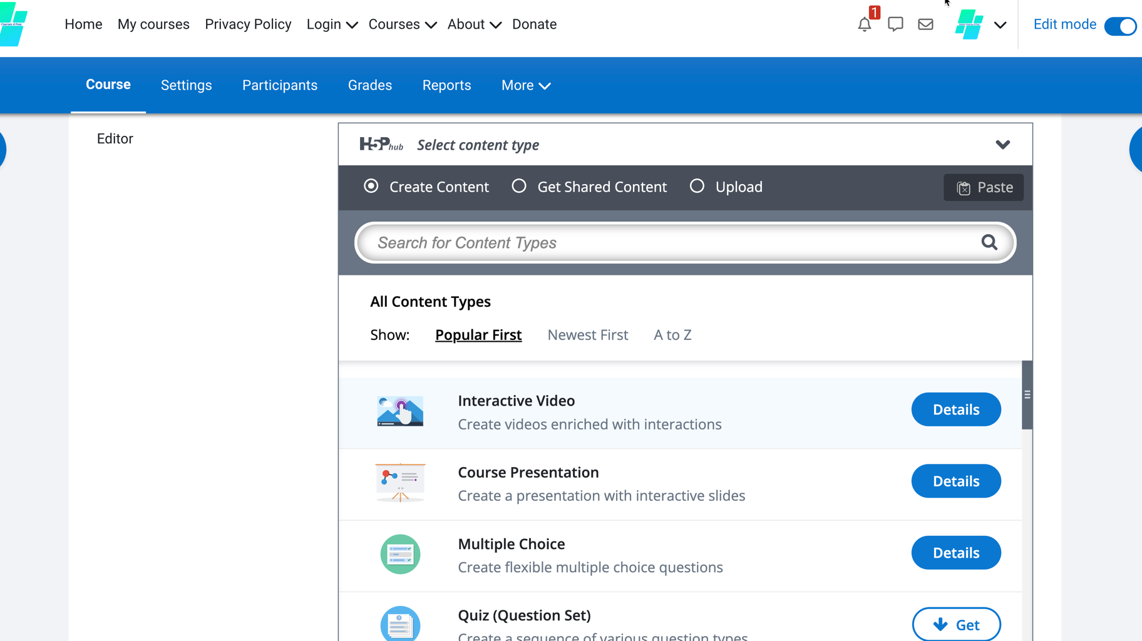The height and width of the screenshot is (641, 1142).
Task: Select the Quiz (Question Set) title
Action: 524,615
